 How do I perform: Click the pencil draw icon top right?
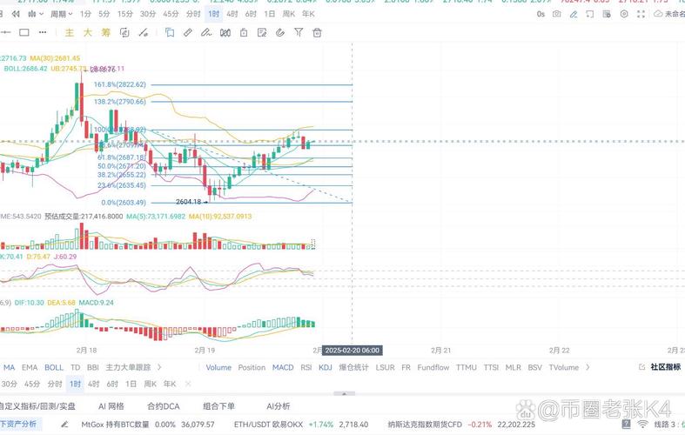[574, 14]
